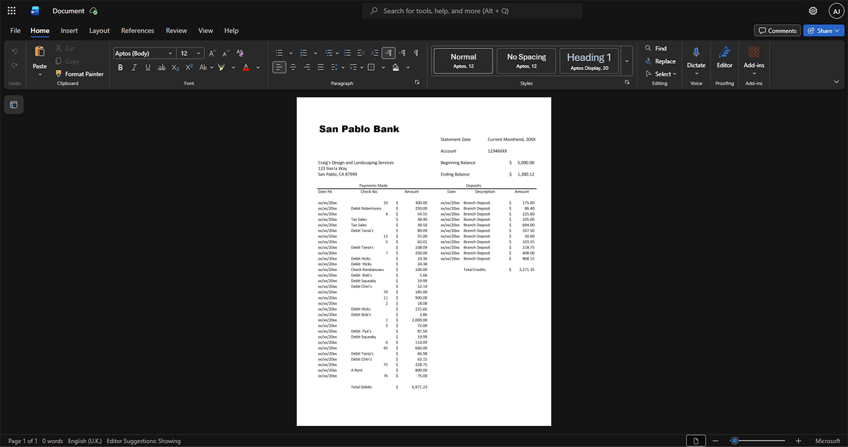Switch to the View tab
Image resolution: width=848 pixels, height=447 pixels.
(205, 30)
